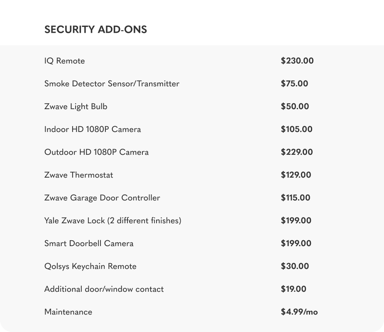This screenshot has width=384, height=332.
Task: Select the Zwave Light Bulb item
Action: tap(76, 107)
